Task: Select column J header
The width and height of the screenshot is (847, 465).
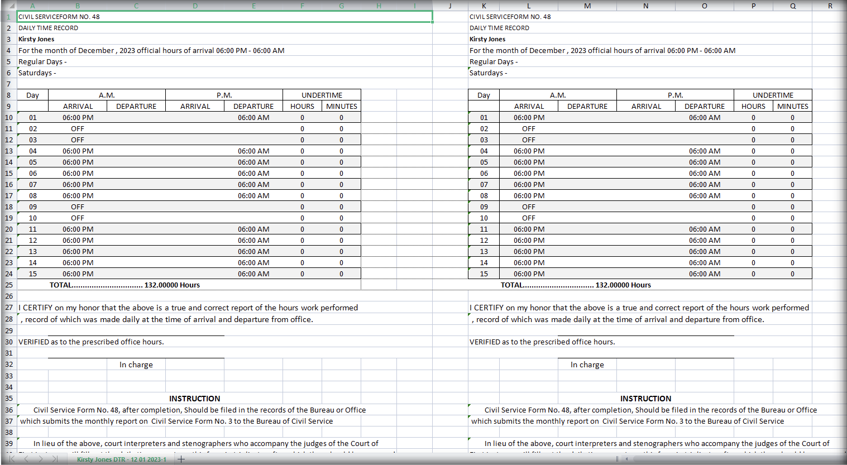Action: (x=450, y=6)
